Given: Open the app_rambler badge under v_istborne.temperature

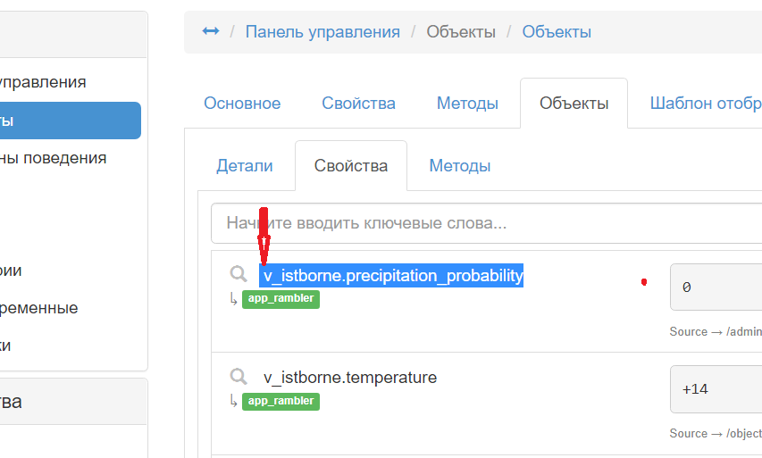Looking at the screenshot, I should click(x=281, y=401).
